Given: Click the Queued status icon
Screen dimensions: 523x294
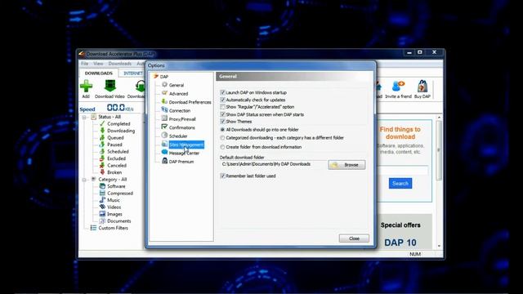Looking at the screenshot, I should pos(102,137).
